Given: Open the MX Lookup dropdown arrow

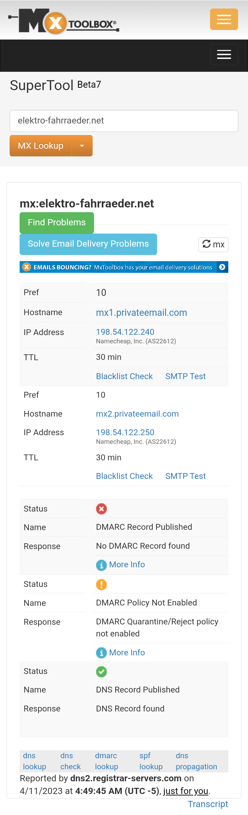Looking at the screenshot, I should [82, 146].
